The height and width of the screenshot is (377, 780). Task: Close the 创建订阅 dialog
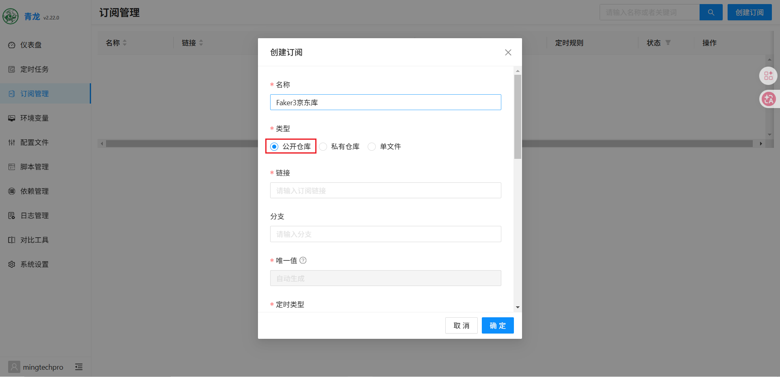point(508,52)
